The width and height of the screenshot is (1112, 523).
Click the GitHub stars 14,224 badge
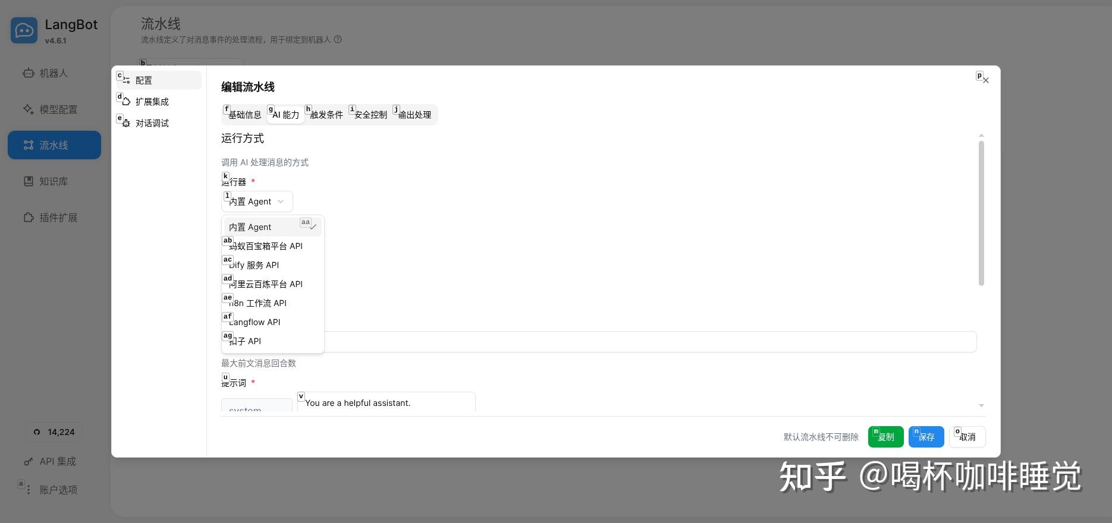[x=54, y=432]
